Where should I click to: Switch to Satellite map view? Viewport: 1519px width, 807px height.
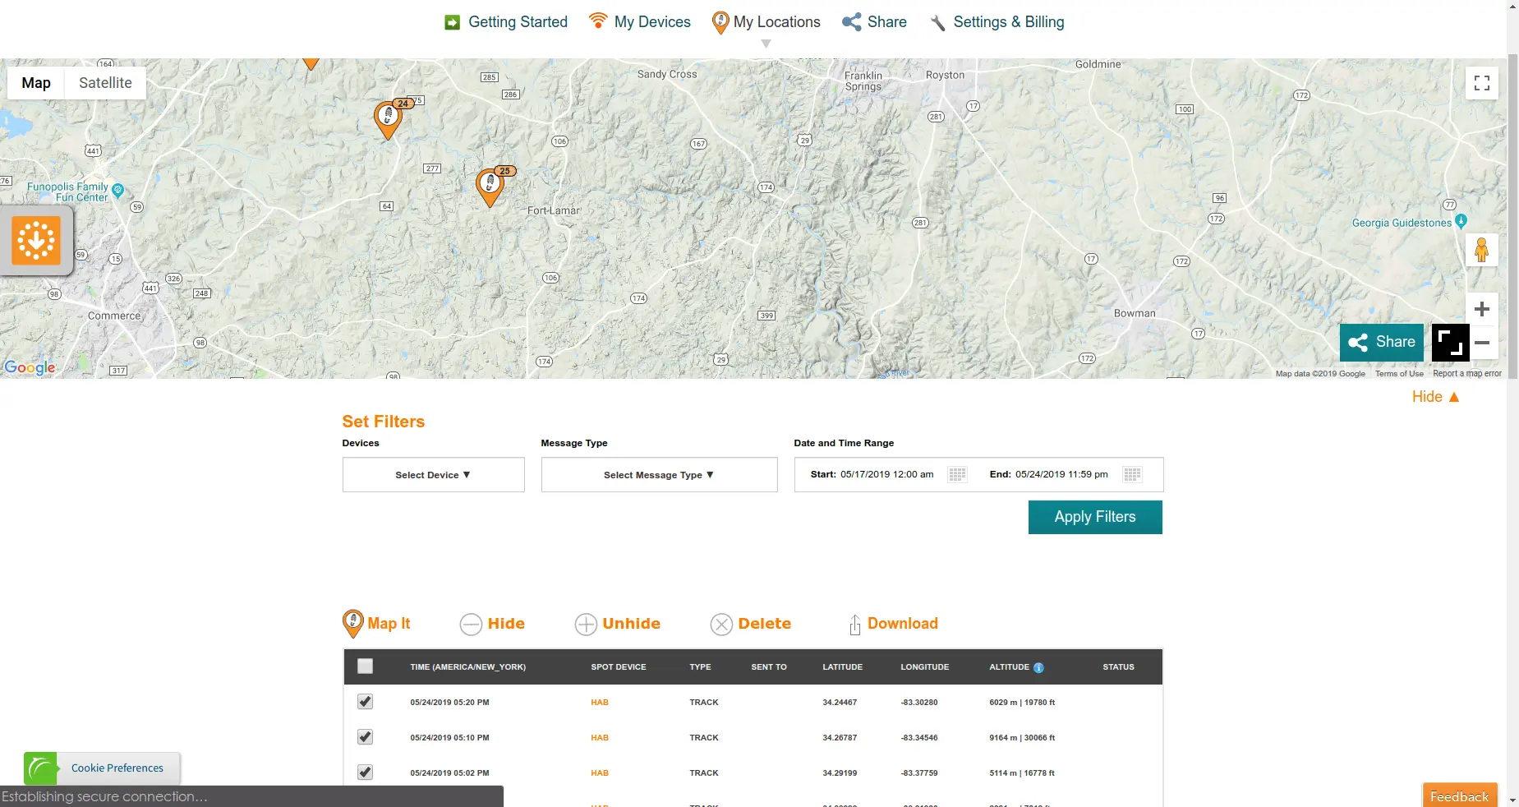(105, 82)
